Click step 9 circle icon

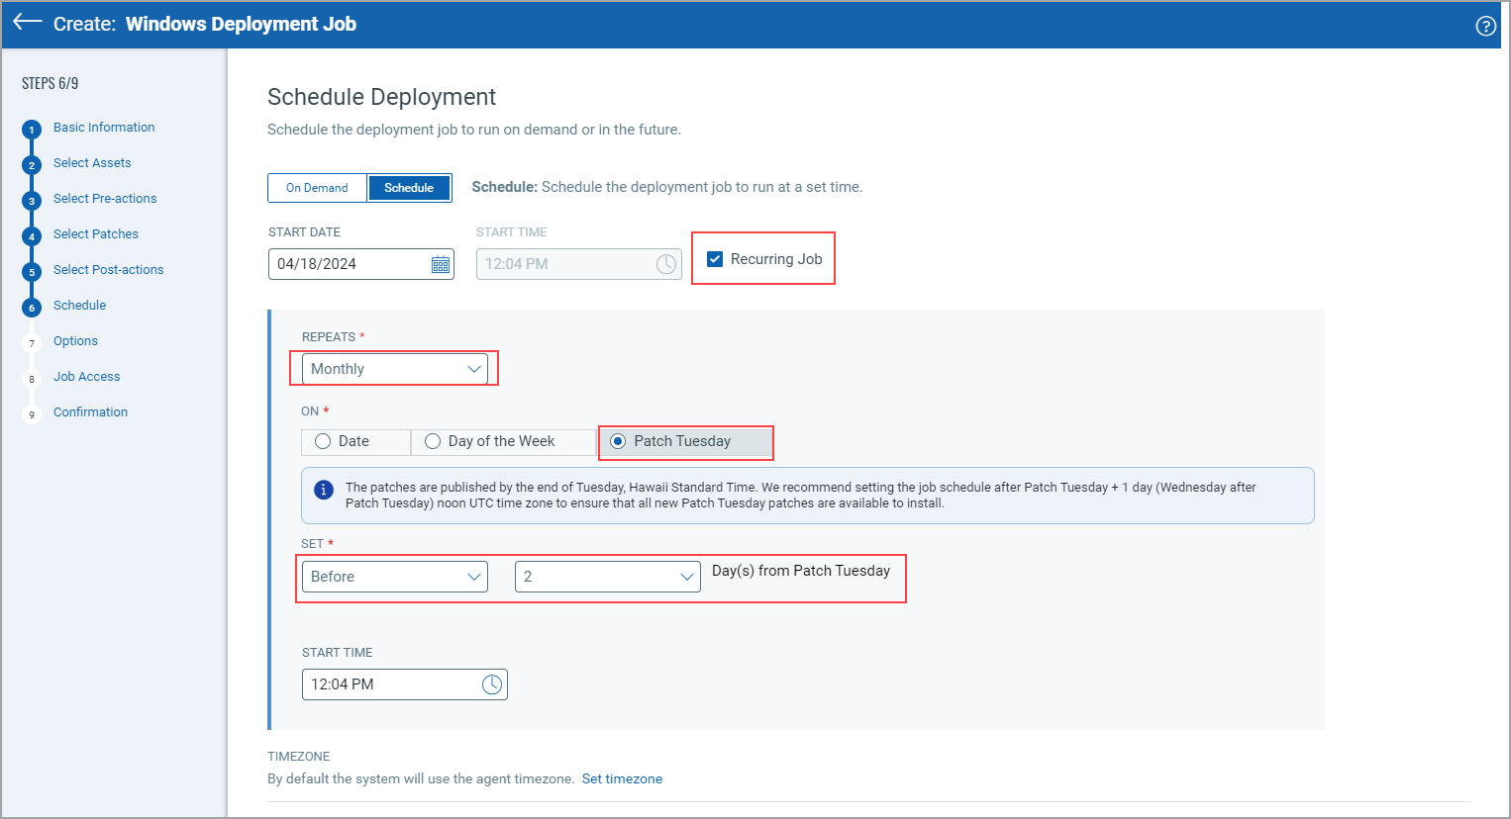pyautogui.click(x=32, y=414)
